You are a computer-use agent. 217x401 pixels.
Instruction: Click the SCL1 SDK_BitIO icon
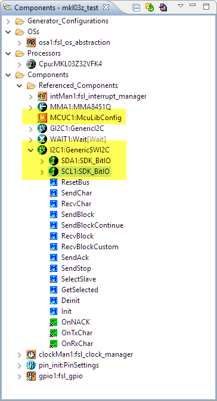pyautogui.click(x=54, y=172)
